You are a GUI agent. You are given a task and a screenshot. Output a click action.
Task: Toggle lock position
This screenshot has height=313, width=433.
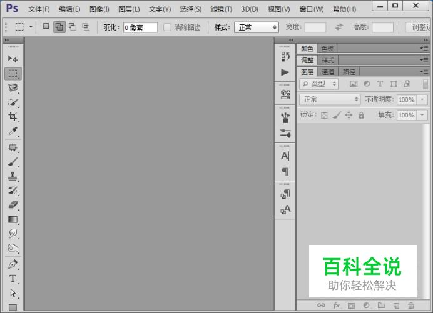point(349,115)
